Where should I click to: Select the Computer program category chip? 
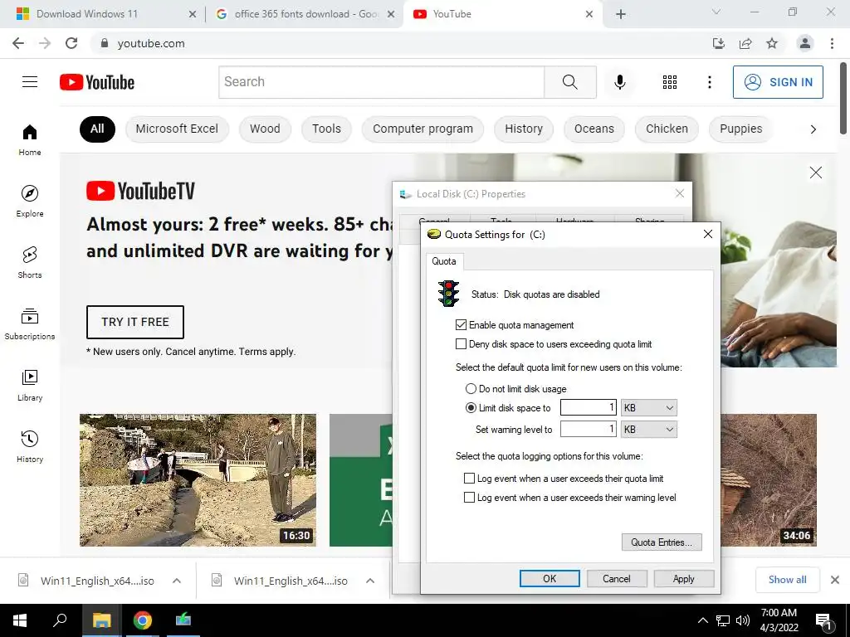coord(423,129)
